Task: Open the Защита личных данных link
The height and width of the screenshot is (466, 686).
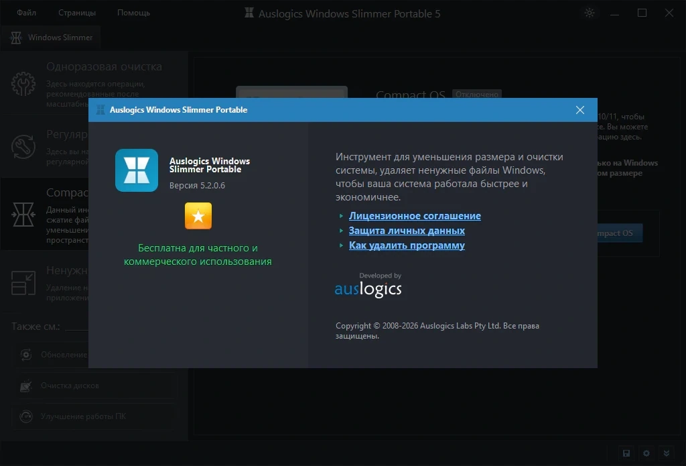Action: 407,231
